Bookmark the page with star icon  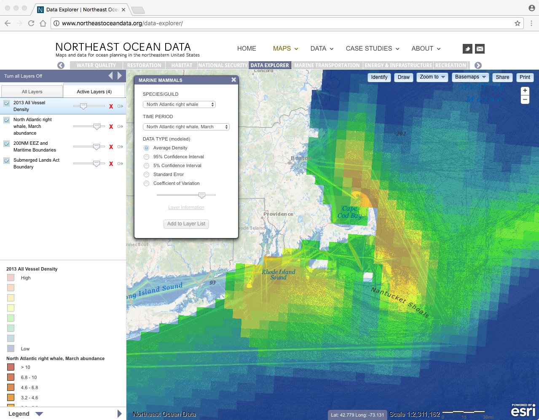518,23
